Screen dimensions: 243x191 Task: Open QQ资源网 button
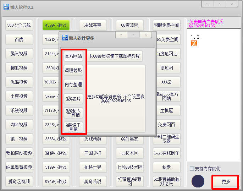(130, 25)
